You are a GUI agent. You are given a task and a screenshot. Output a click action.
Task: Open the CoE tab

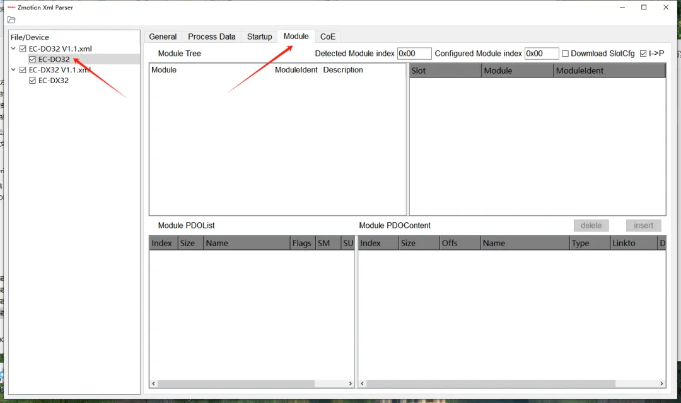(328, 37)
